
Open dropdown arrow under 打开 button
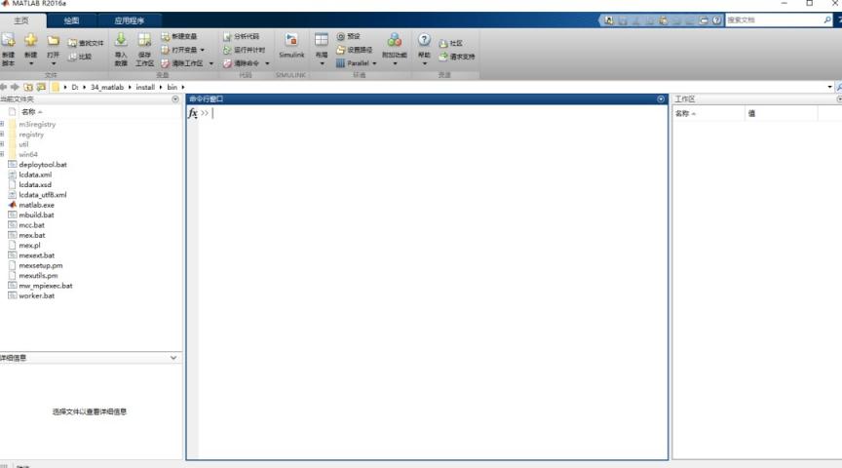pyautogui.click(x=54, y=64)
